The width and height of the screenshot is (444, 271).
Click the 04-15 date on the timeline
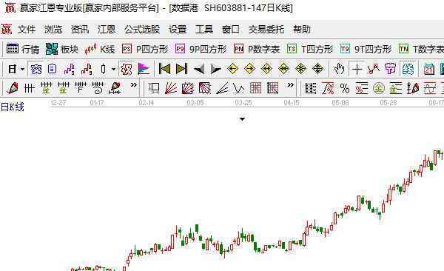click(x=292, y=103)
